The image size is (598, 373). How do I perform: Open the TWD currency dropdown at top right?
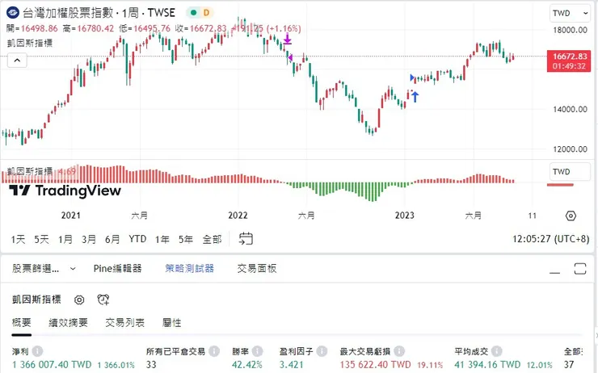point(571,14)
